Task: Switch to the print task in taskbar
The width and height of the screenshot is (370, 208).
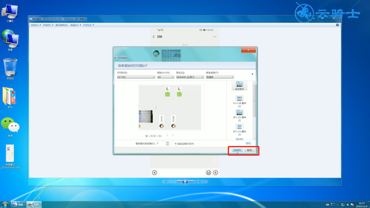Action: 34,205
